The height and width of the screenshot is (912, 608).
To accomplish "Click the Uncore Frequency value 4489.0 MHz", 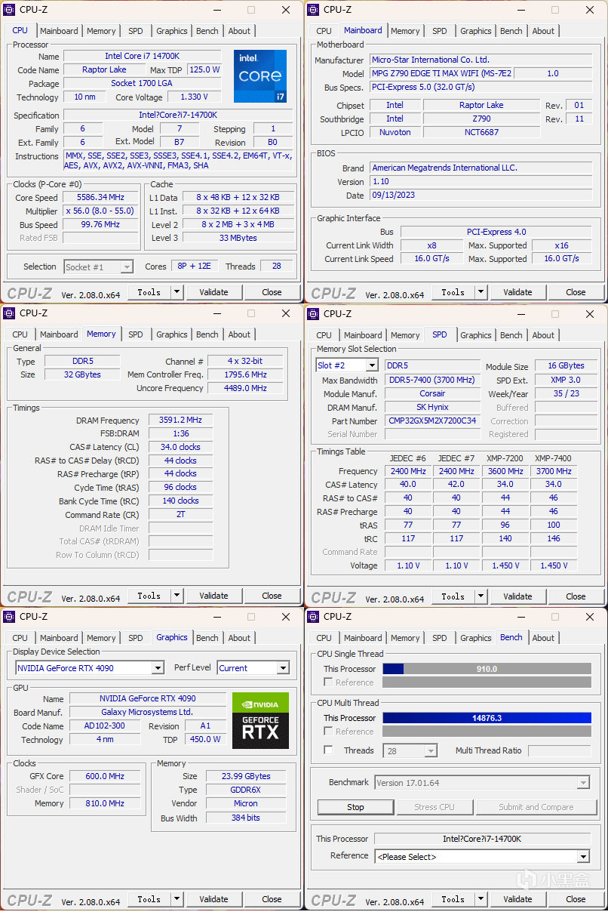I will pyautogui.click(x=245, y=388).
